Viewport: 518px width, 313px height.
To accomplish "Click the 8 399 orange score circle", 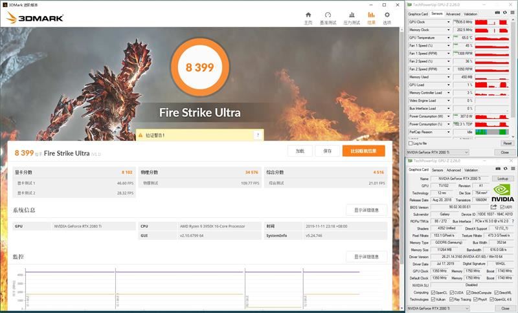I will pyautogui.click(x=200, y=67).
